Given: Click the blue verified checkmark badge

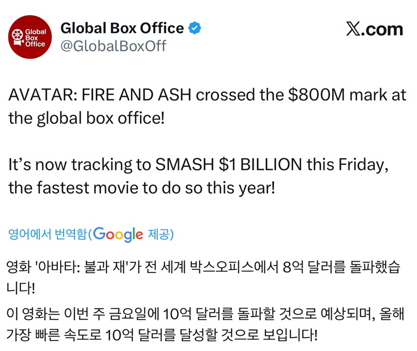Looking at the screenshot, I should tap(196, 29).
